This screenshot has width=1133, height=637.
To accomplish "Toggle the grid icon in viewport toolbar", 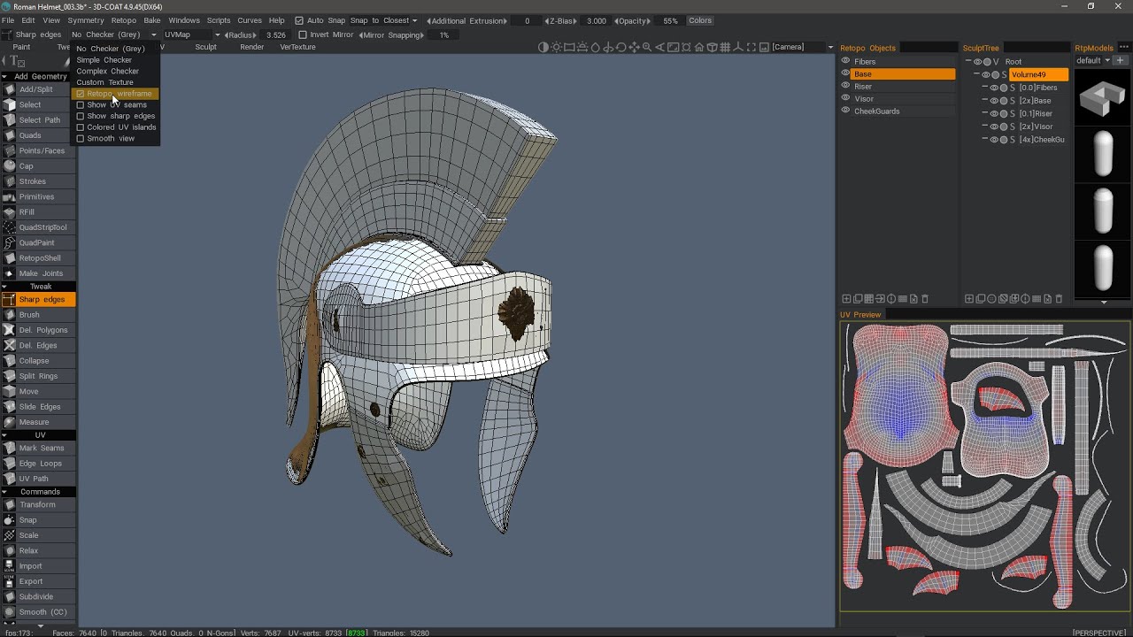I will click(725, 48).
